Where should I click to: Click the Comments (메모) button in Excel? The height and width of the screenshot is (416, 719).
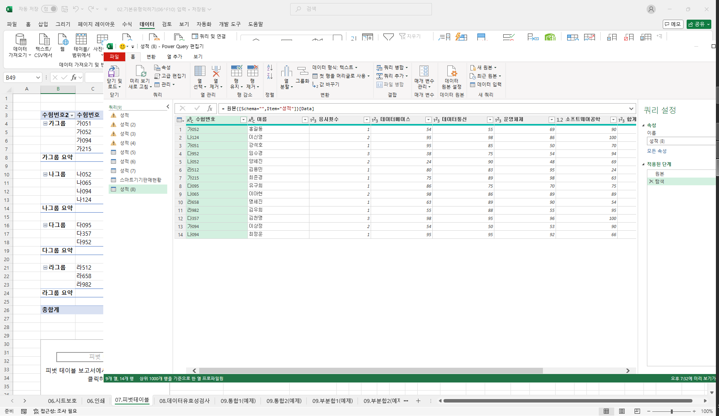pos(673,24)
